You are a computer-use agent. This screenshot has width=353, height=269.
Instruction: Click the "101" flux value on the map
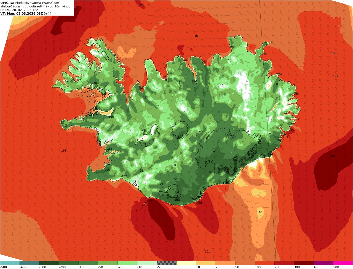click(x=207, y=251)
